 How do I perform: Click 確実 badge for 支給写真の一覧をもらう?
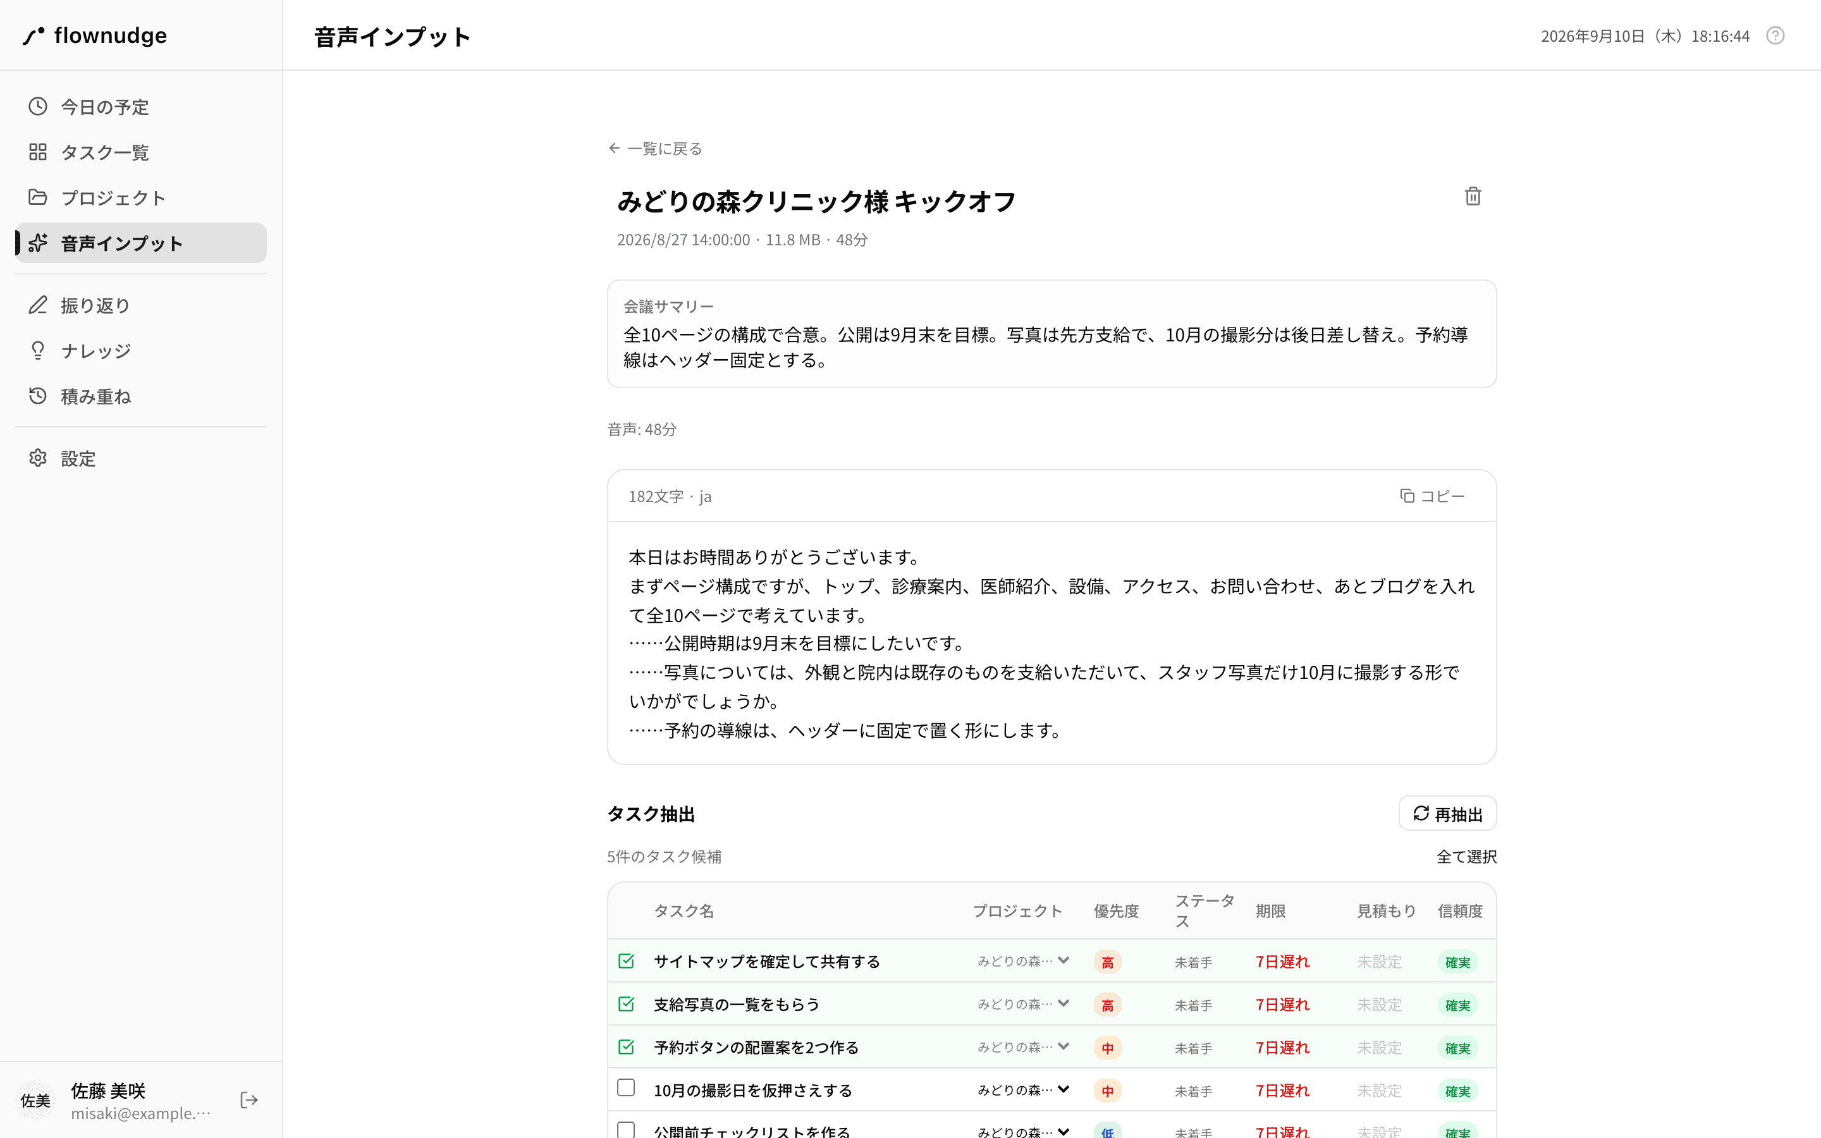1457,1005
